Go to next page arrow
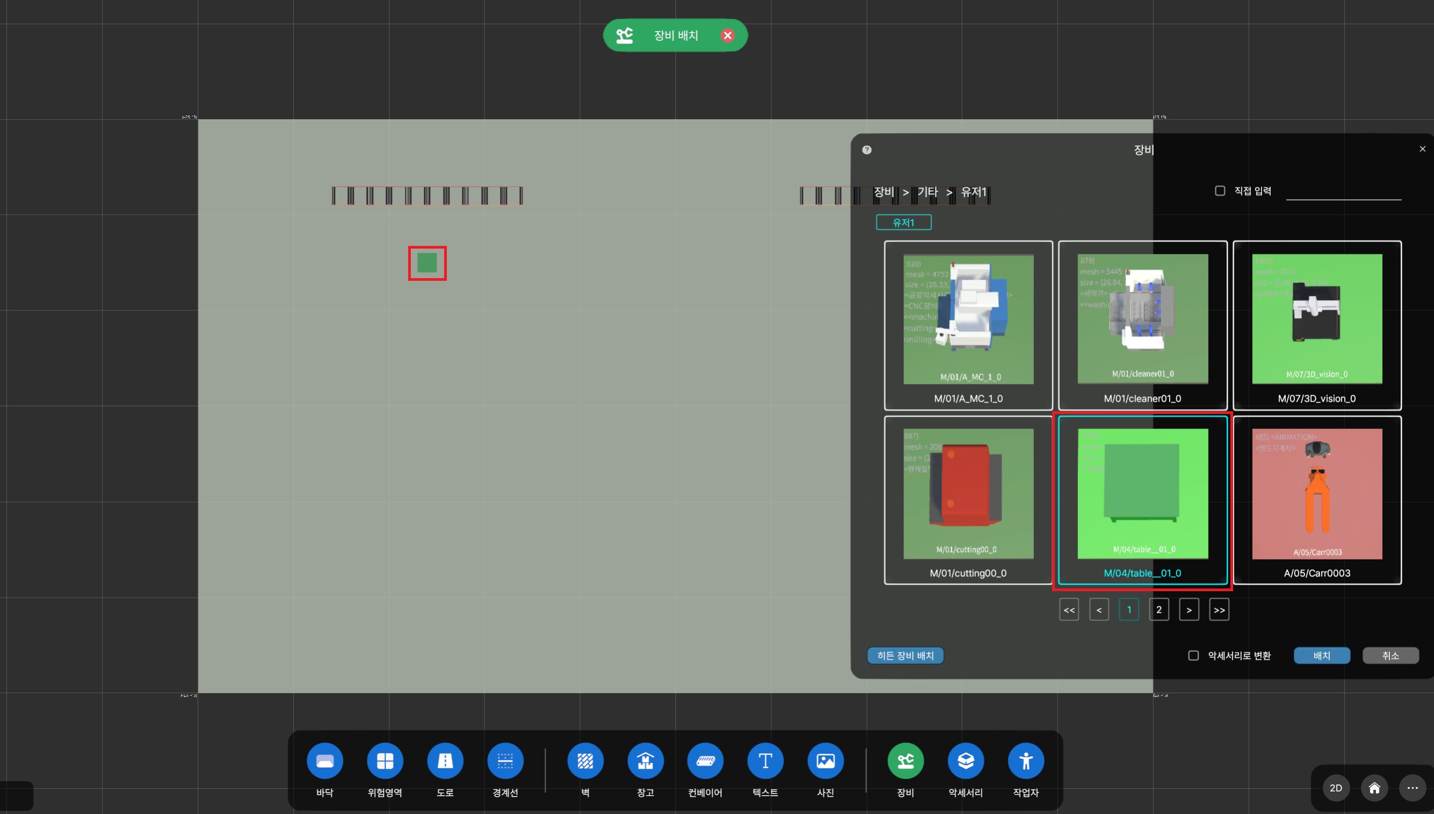The image size is (1434, 814). pos(1189,610)
